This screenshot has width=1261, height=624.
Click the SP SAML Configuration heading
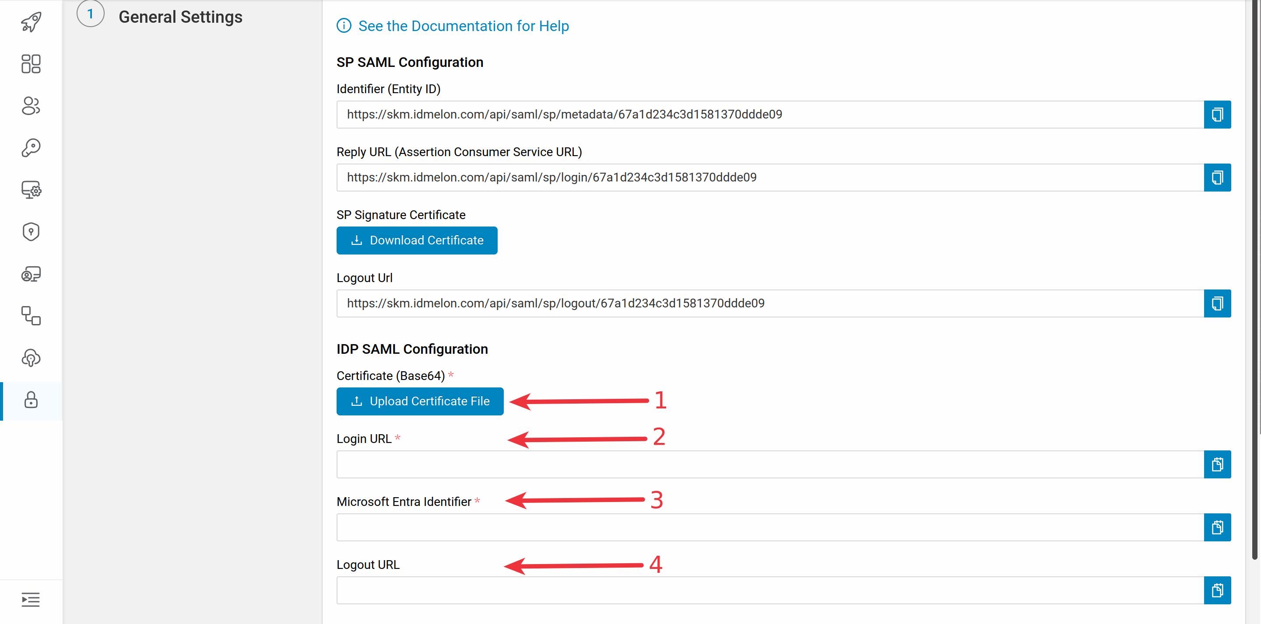pos(410,62)
